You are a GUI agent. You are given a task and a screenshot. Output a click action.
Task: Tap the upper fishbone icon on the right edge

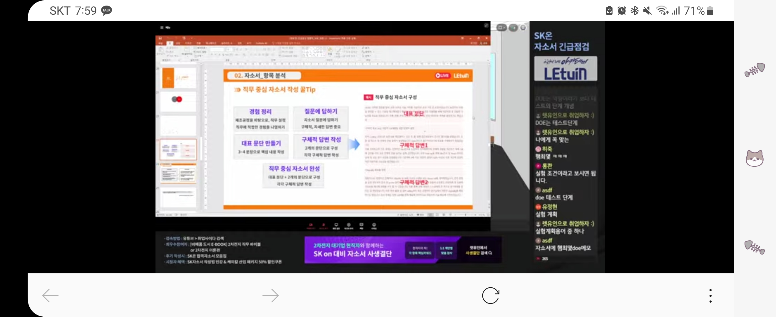point(754,70)
